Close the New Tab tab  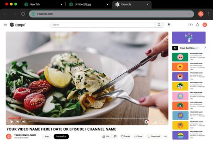pyautogui.click(x=62, y=4)
